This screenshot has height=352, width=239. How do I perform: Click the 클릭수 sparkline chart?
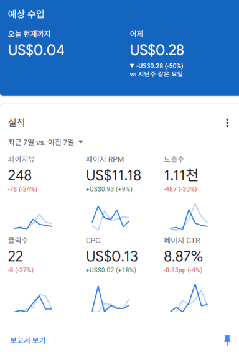point(33,303)
